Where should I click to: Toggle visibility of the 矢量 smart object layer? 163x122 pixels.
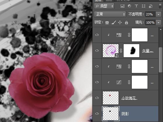[97, 50]
